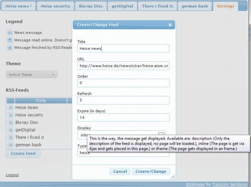Select the german bash tab
Viewport: 251px width, 187px height.
click(195, 6)
